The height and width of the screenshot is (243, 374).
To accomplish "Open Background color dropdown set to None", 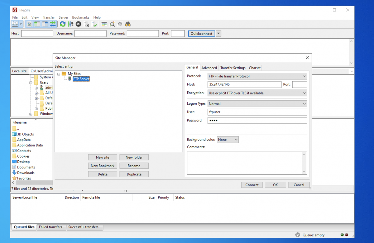I will 228,140.
